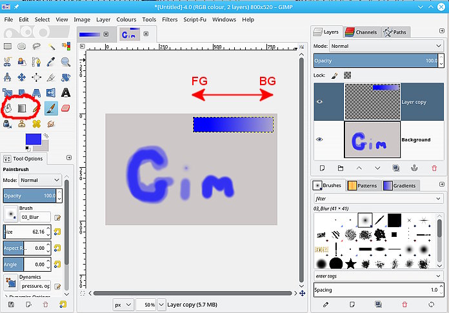Select the Crop tool
Screen dimensions: 449x313
[x=51, y=77]
